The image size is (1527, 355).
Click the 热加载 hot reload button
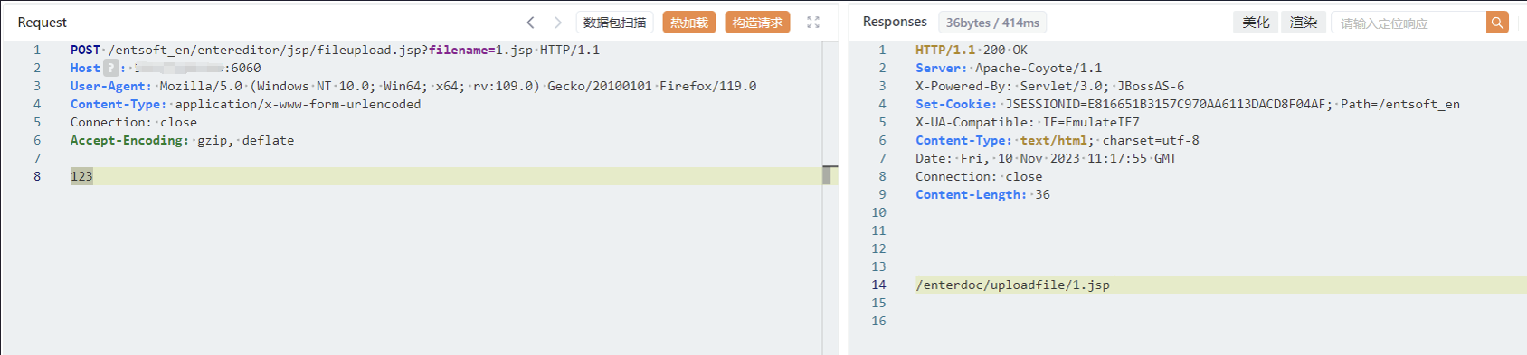coord(689,23)
